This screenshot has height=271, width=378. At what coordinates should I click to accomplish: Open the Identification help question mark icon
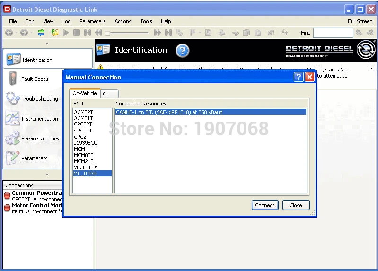[182, 51]
